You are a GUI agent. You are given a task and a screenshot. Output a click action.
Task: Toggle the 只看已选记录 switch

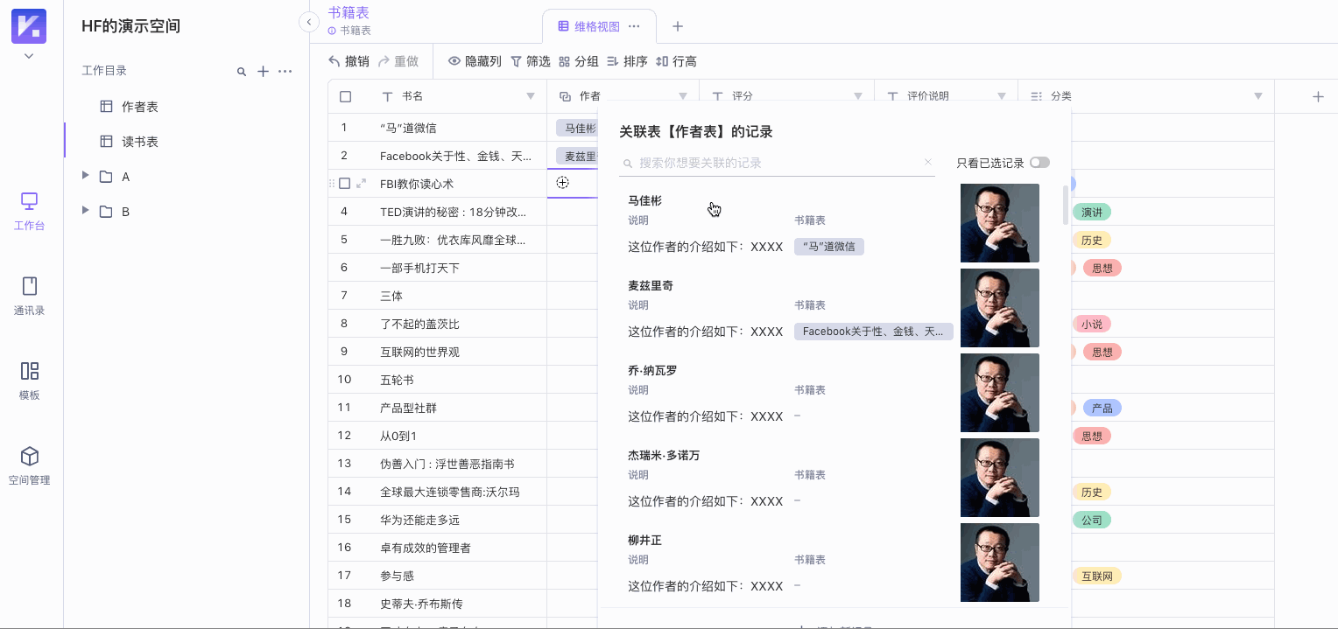point(1039,163)
